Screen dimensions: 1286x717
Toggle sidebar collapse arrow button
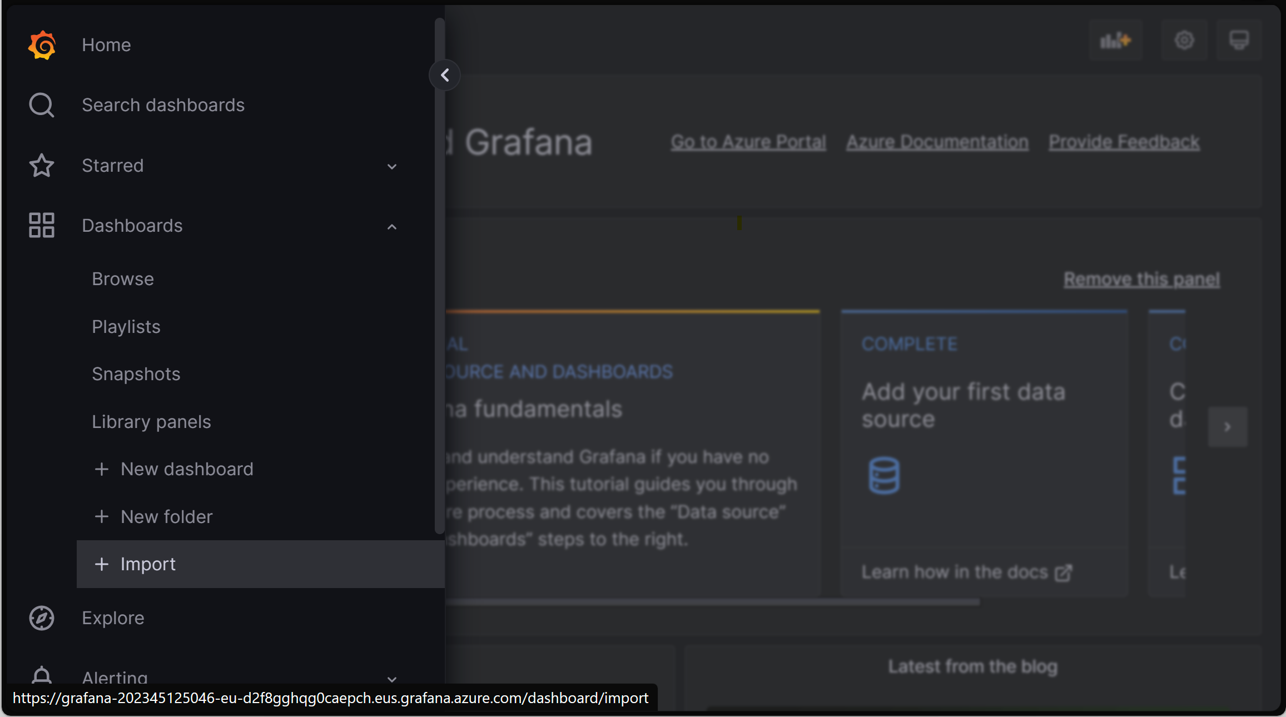coord(444,75)
